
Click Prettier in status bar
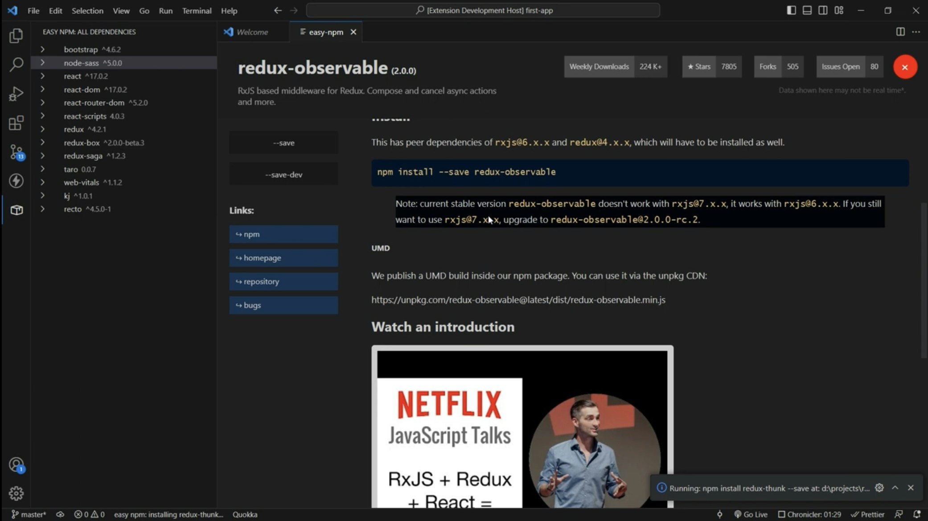(x=867, y=514)
